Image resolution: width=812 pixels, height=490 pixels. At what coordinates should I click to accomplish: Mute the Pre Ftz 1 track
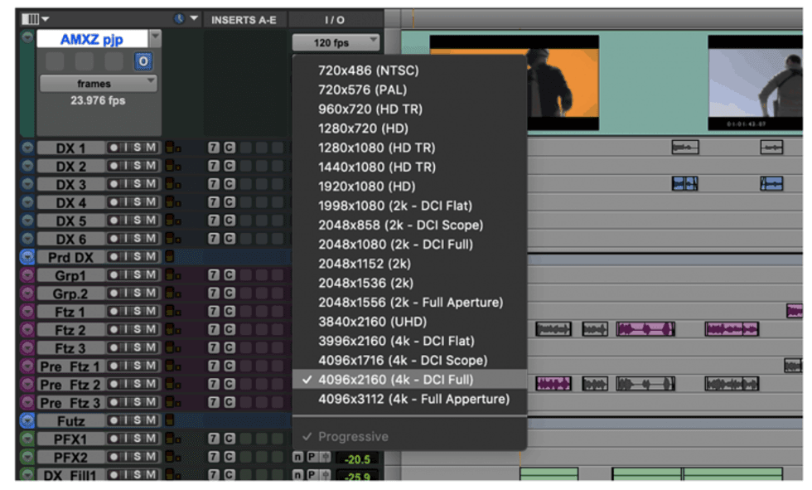(x=151, y=366)
